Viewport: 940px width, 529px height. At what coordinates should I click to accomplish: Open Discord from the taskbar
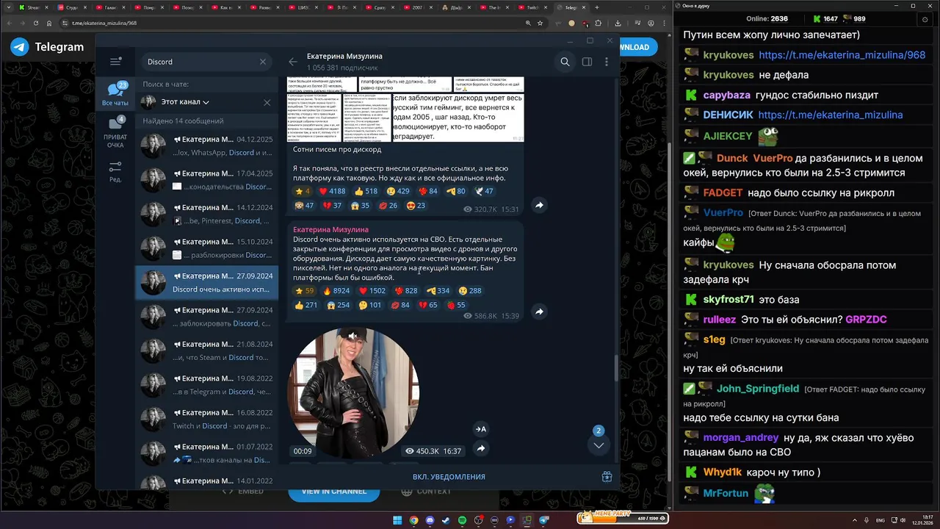pyautogui.click(x=430, y=520)
